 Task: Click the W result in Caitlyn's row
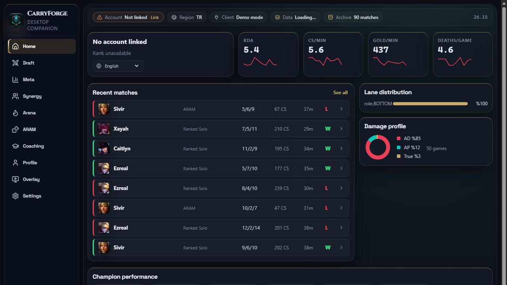point(328,148)
